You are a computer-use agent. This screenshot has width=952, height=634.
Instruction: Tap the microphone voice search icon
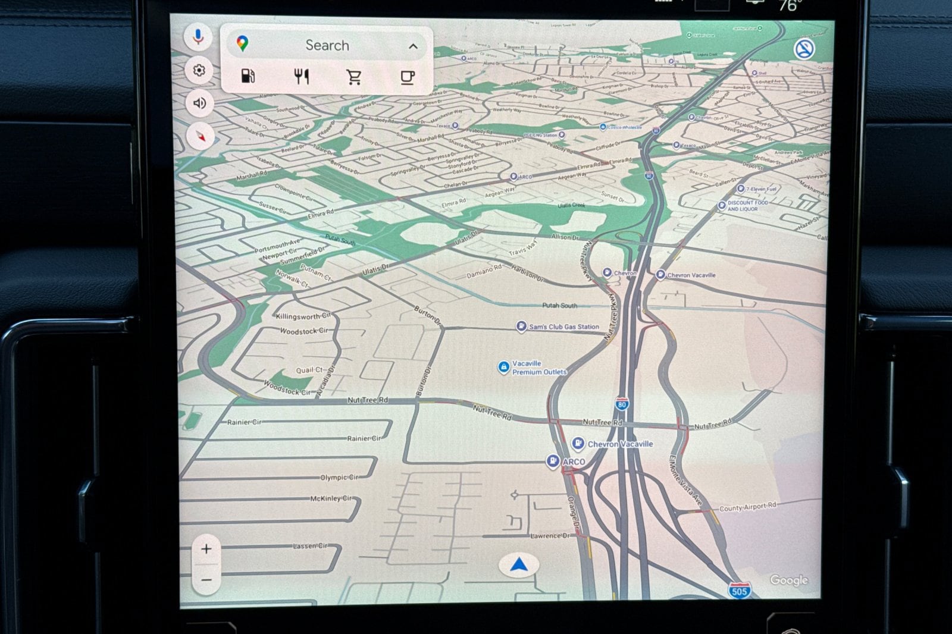pyautogui.click(x=199, y=37)
